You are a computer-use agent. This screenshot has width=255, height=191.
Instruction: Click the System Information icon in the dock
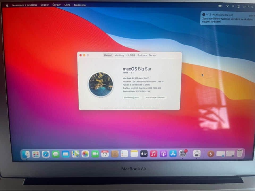click(x=197, y=154)
